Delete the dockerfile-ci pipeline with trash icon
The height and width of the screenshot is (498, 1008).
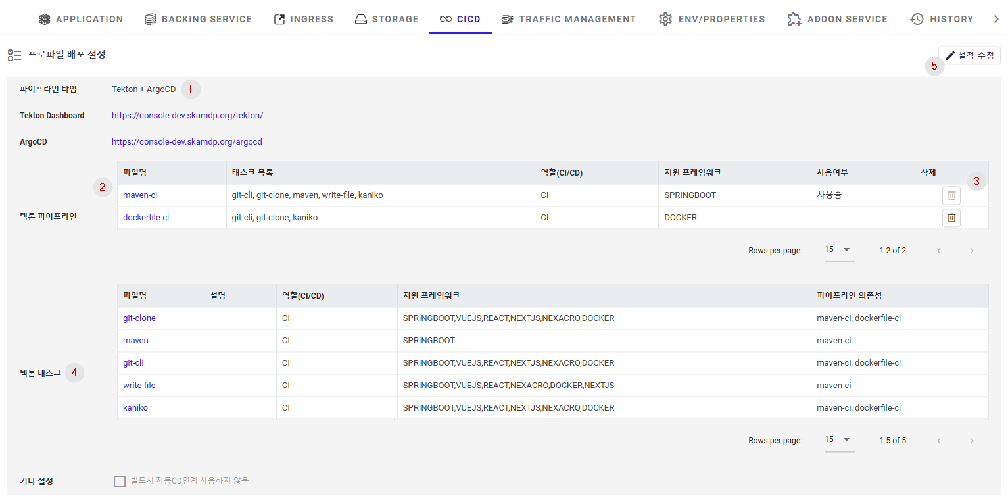951,218
